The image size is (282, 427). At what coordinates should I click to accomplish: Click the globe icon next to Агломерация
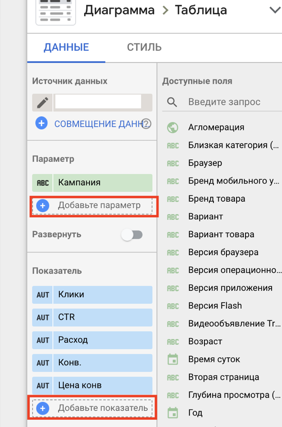(173, 127)
